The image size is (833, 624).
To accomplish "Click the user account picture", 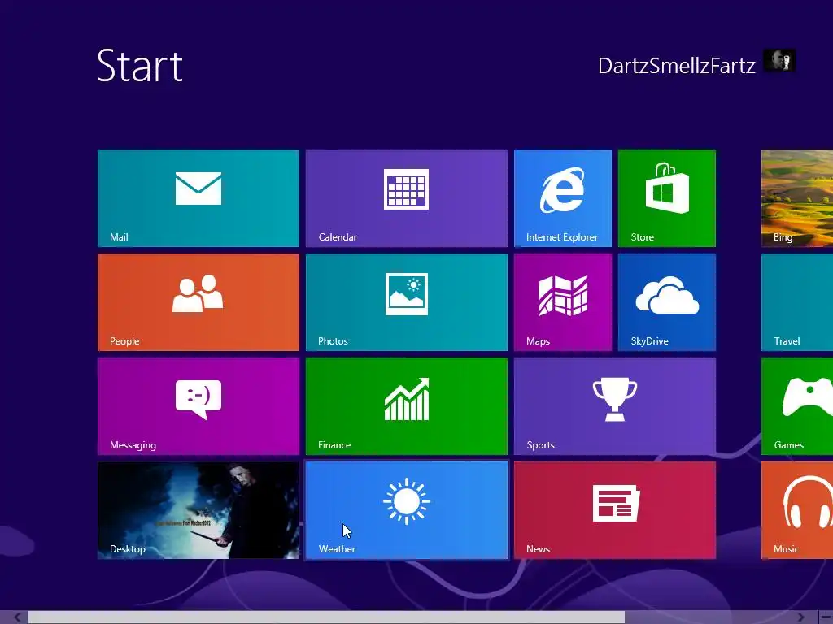I will coord(778,60).
